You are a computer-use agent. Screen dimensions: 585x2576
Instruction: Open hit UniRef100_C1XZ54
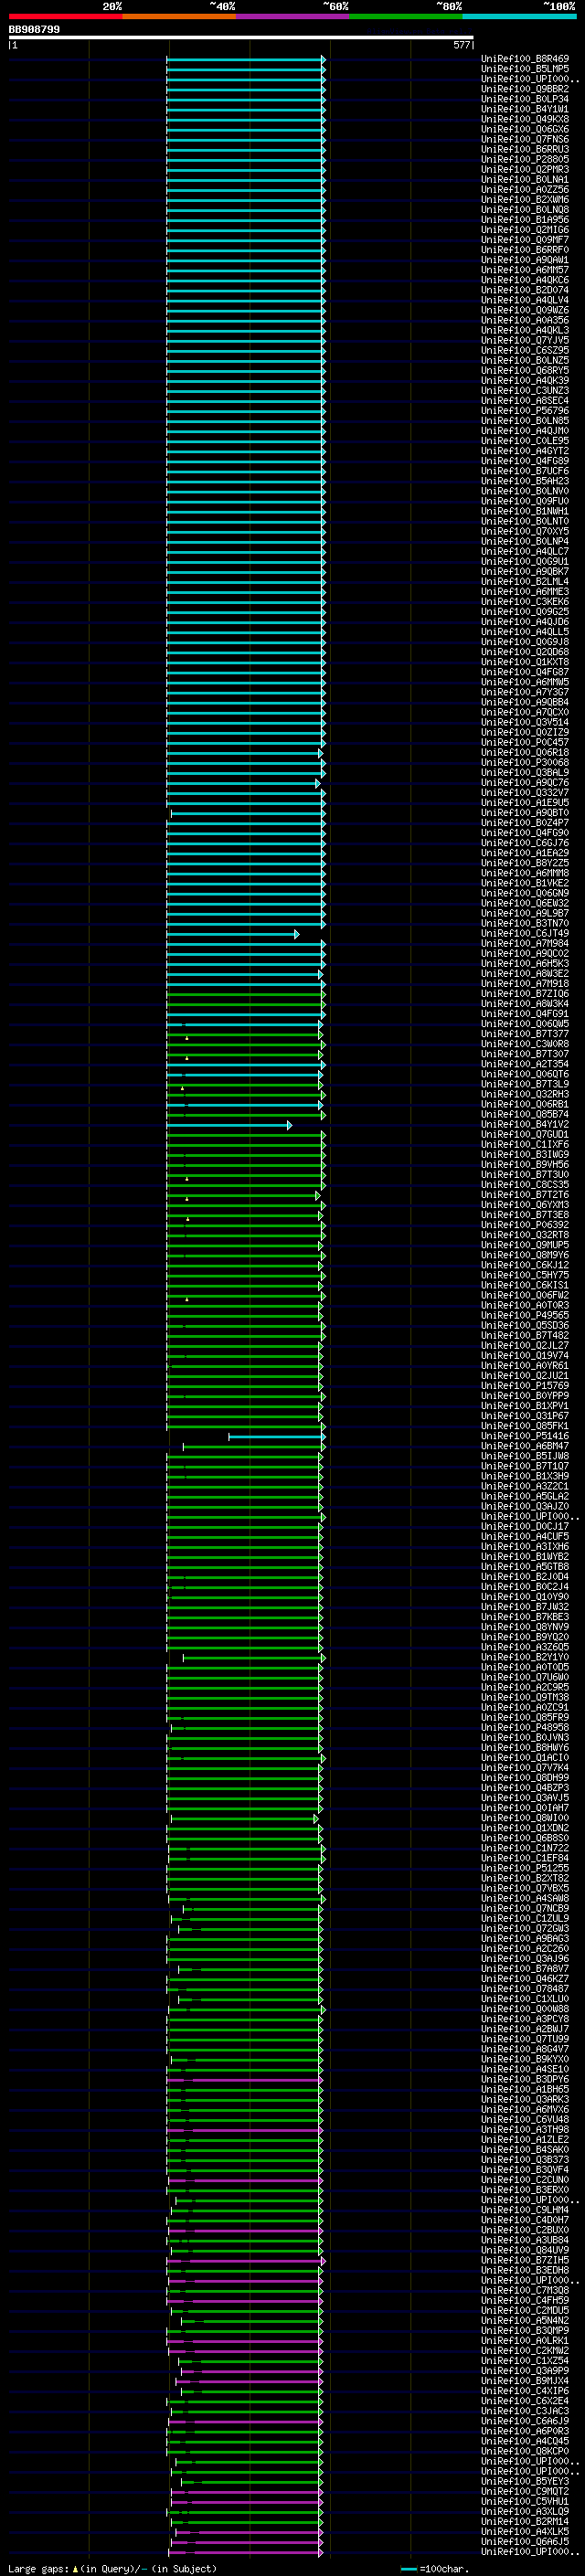point(525,2360)
